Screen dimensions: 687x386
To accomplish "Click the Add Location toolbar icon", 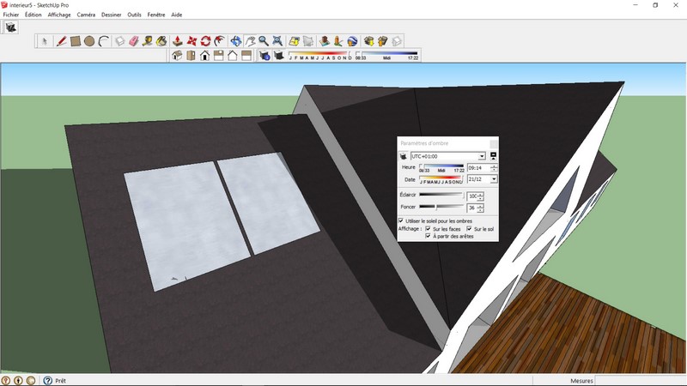I will click(295, 41).
